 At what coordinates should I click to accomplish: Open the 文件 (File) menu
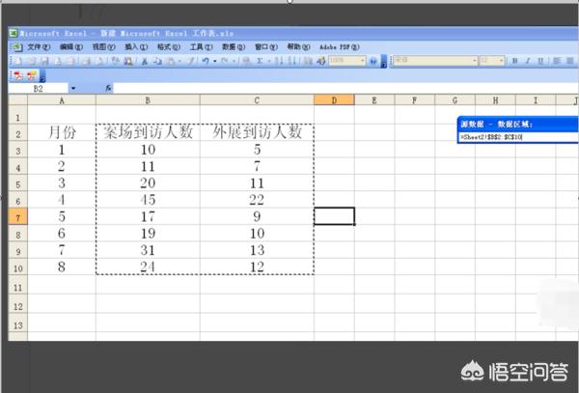pos(39,45)
